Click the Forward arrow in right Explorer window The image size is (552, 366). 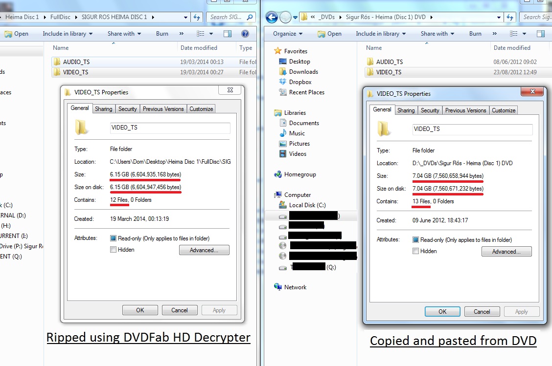pos(285,17)
